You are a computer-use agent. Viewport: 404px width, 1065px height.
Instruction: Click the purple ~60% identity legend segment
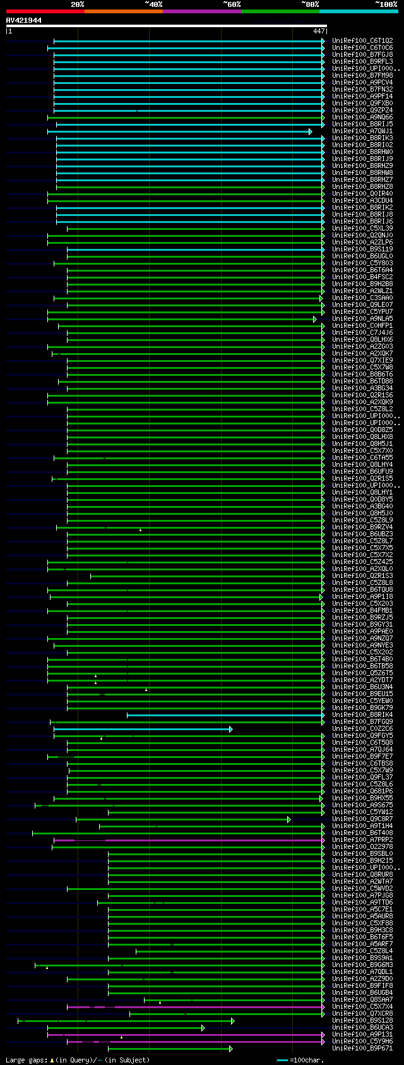pyautogui.click(x=201, y=11)
